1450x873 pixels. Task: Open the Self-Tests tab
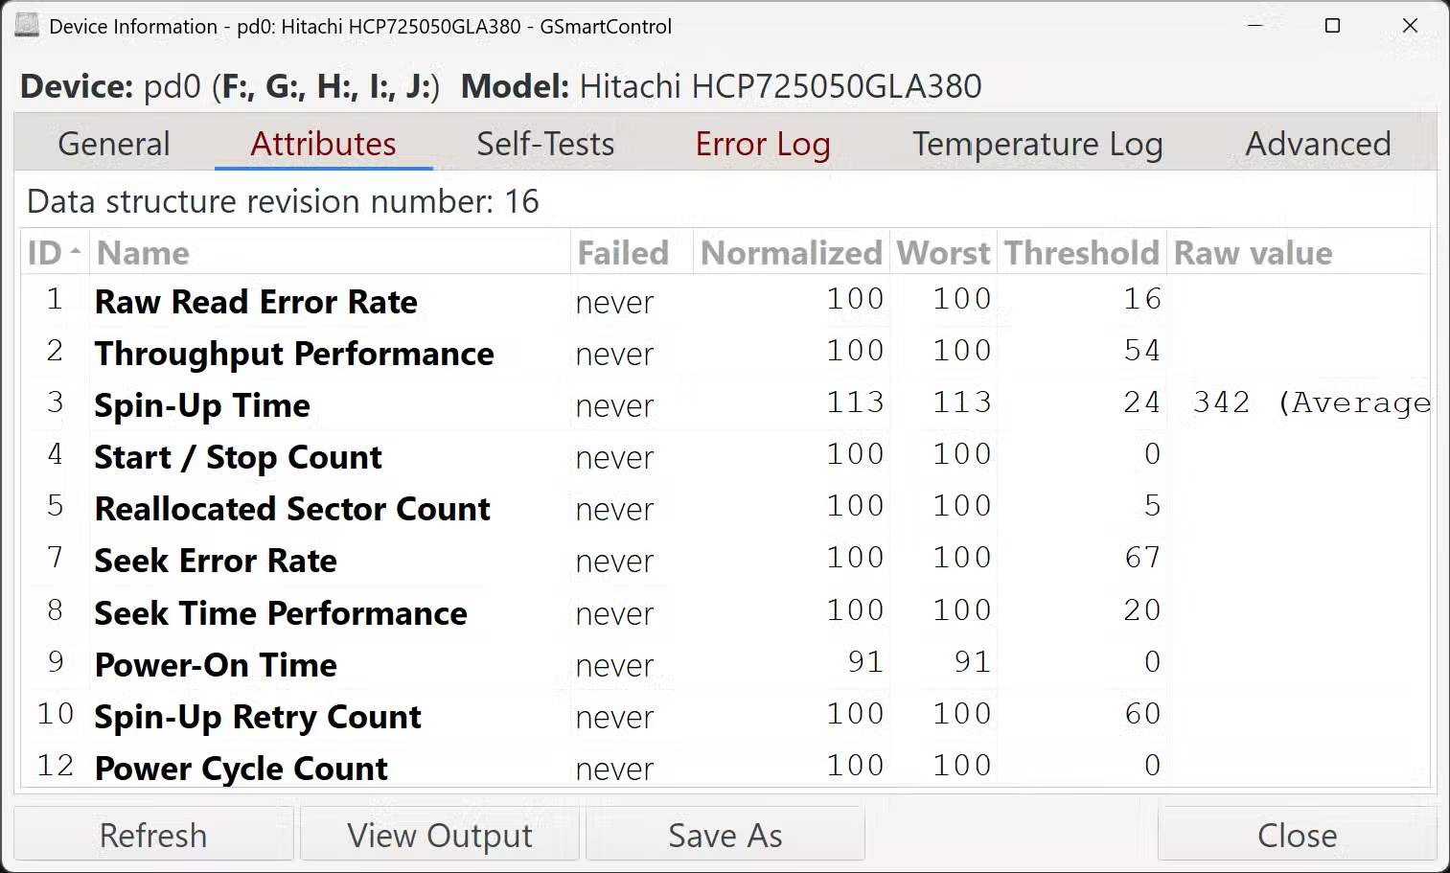point(544,144)
